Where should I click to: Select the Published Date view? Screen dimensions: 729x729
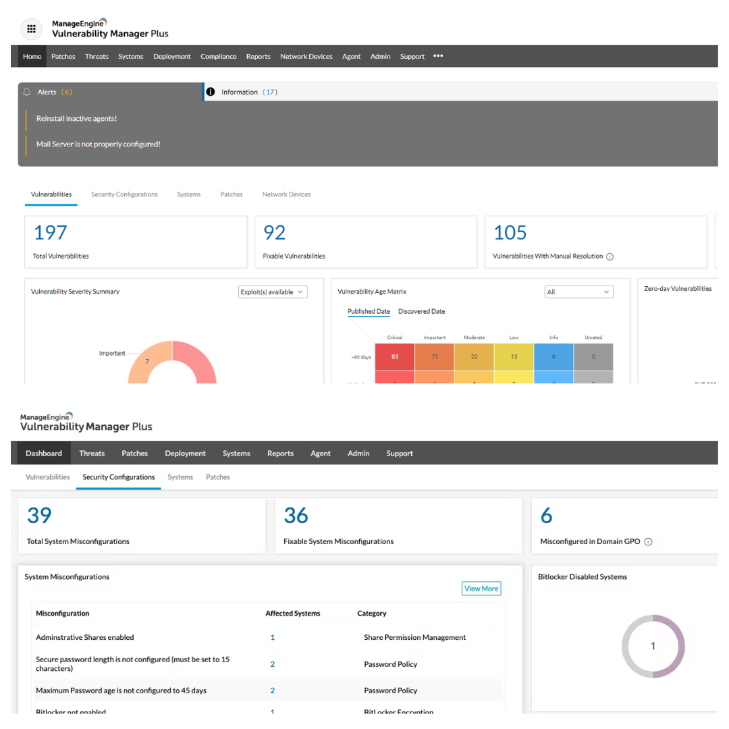pos(369,311)
